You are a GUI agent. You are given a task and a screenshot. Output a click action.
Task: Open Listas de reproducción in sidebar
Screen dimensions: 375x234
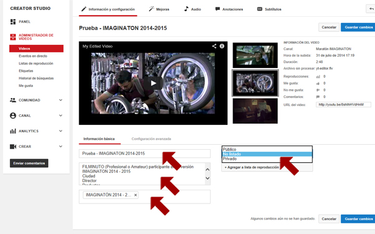(x=36, y=64)
